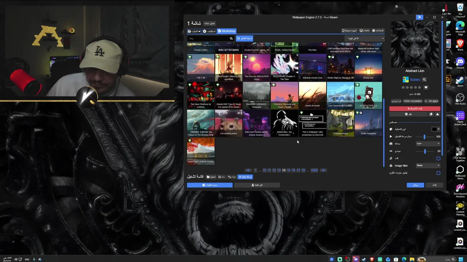Favorite Abstract Lion with the heart icon
The image size is (467, 262).
coord(426,87)
